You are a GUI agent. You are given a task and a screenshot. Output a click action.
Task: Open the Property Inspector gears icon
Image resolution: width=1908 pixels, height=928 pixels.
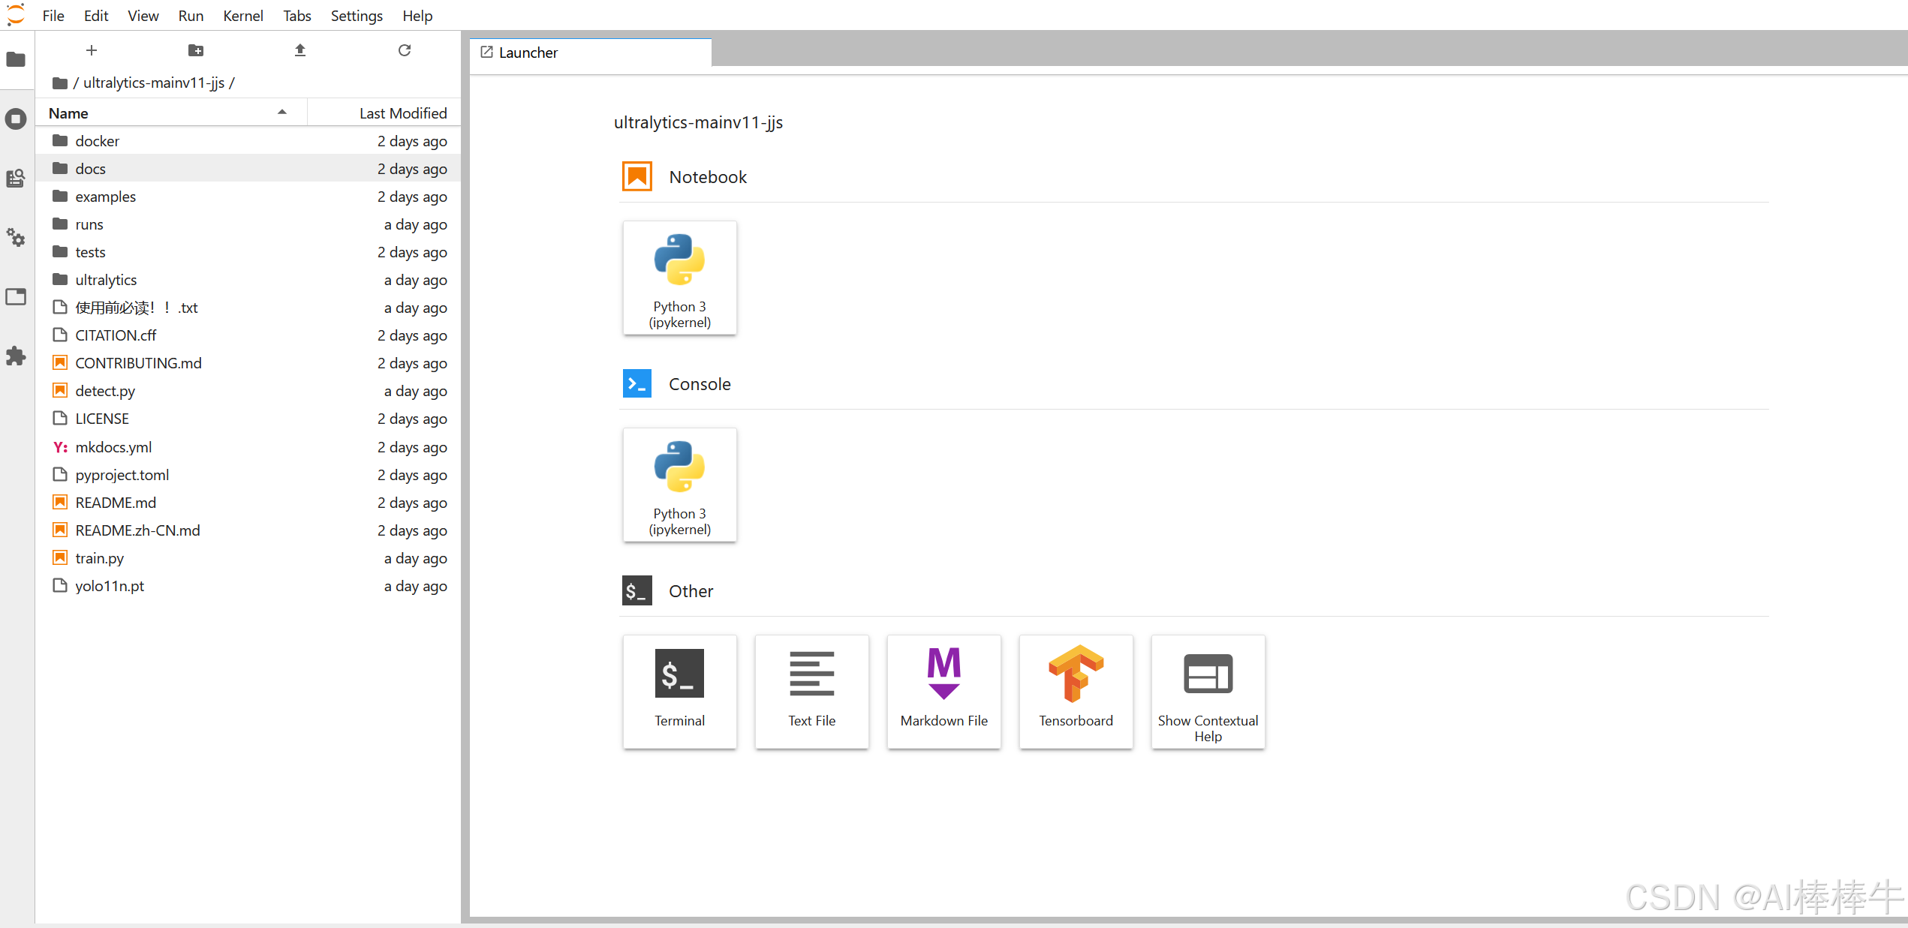point(16,238)
